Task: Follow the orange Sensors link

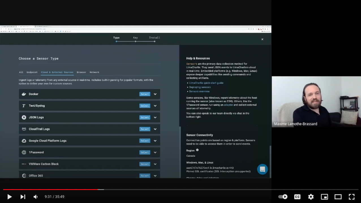Action: click(192, 64)
